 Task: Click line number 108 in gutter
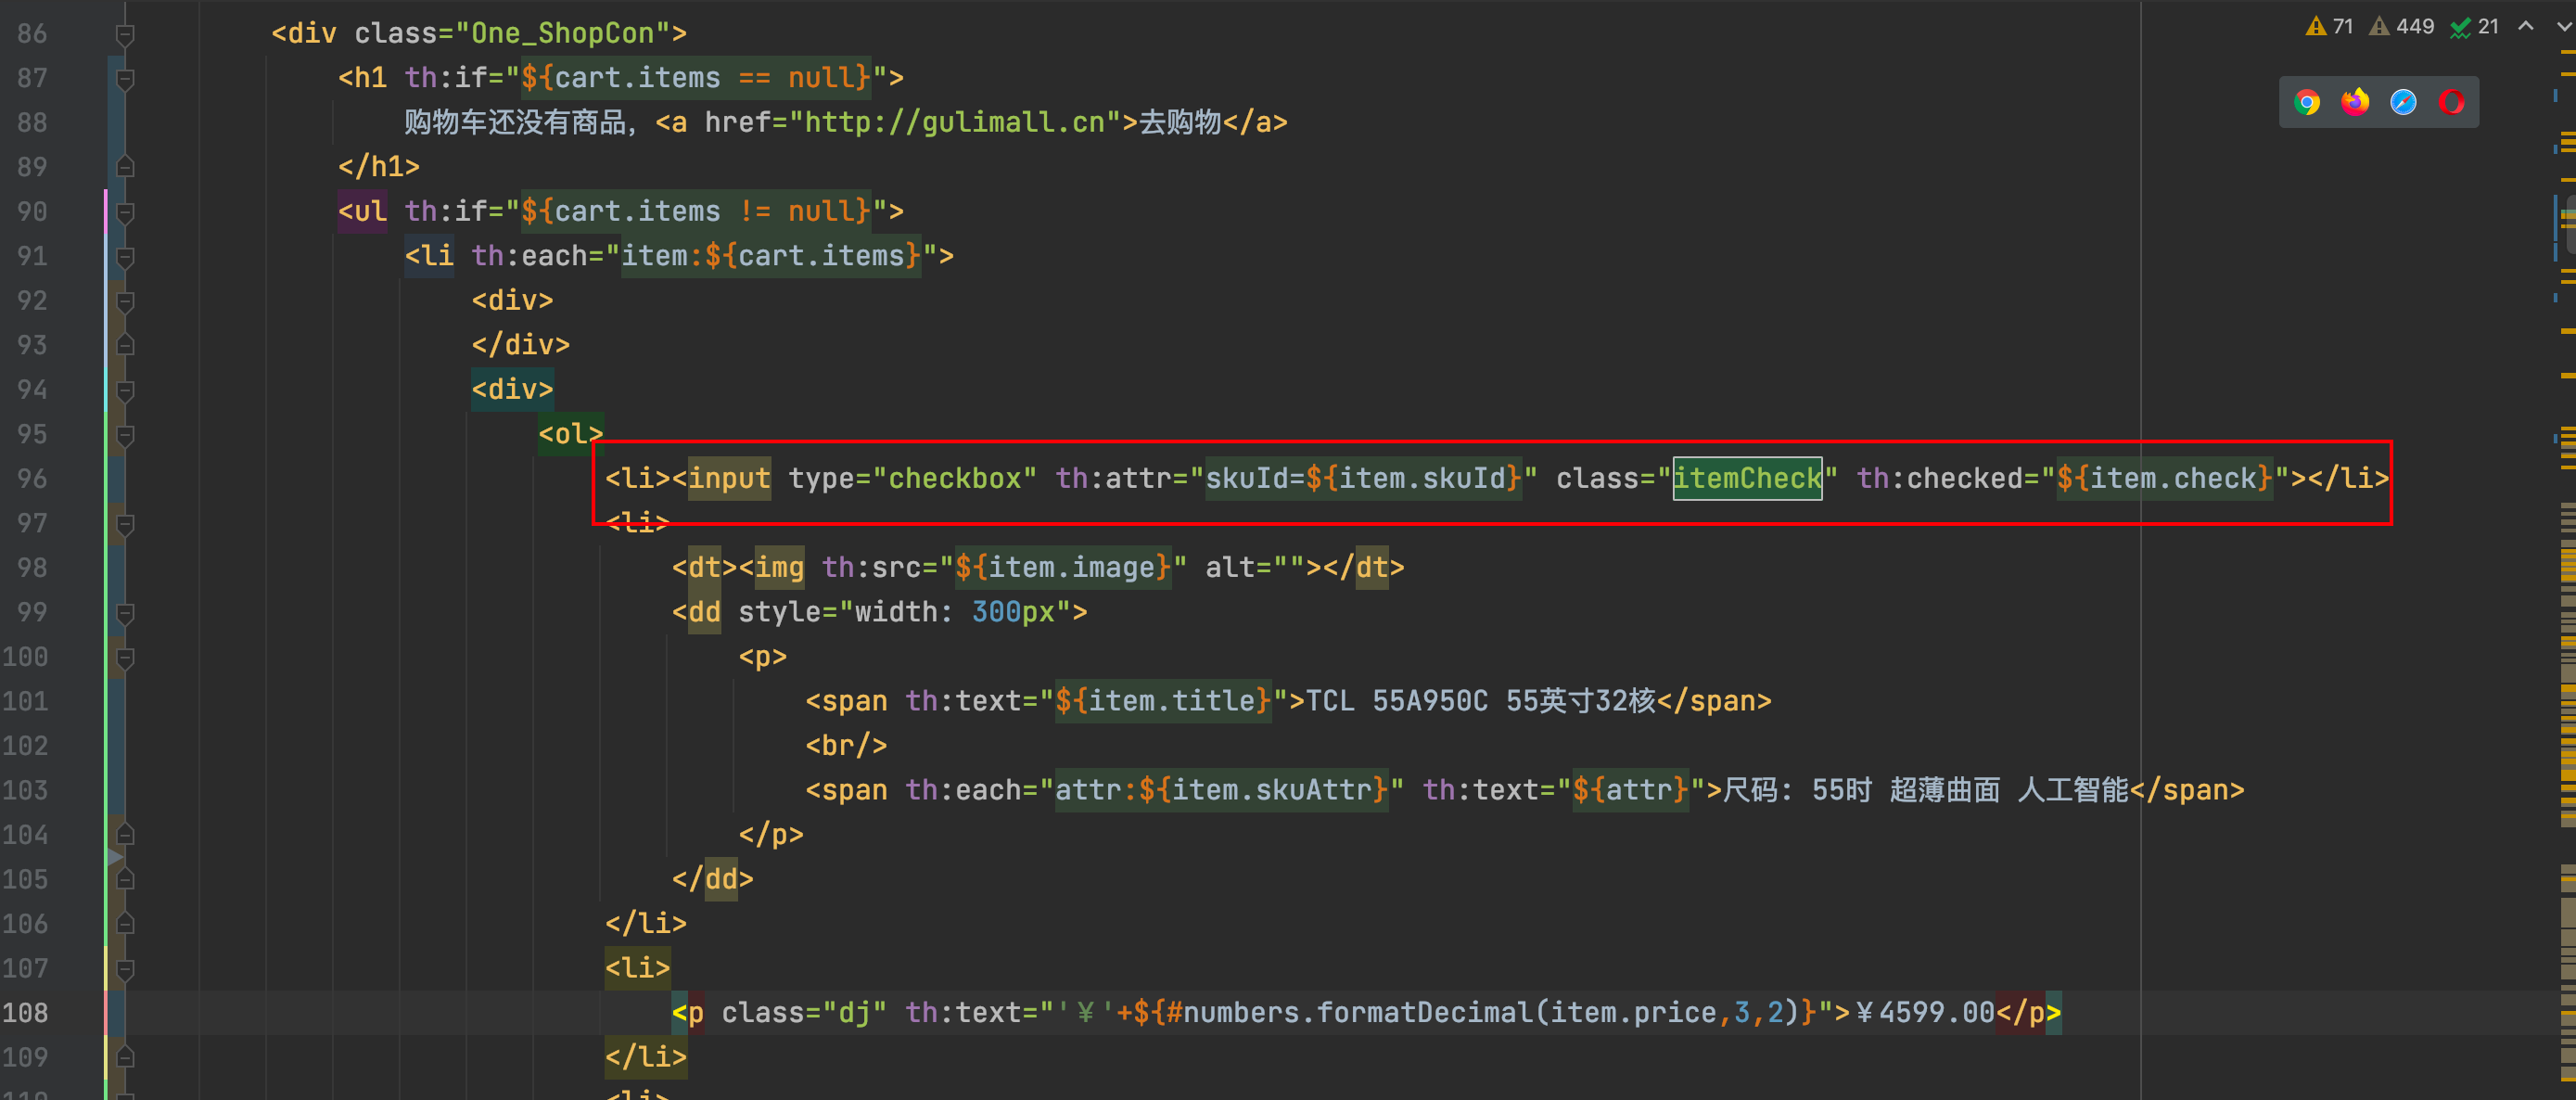point(26,1013)
